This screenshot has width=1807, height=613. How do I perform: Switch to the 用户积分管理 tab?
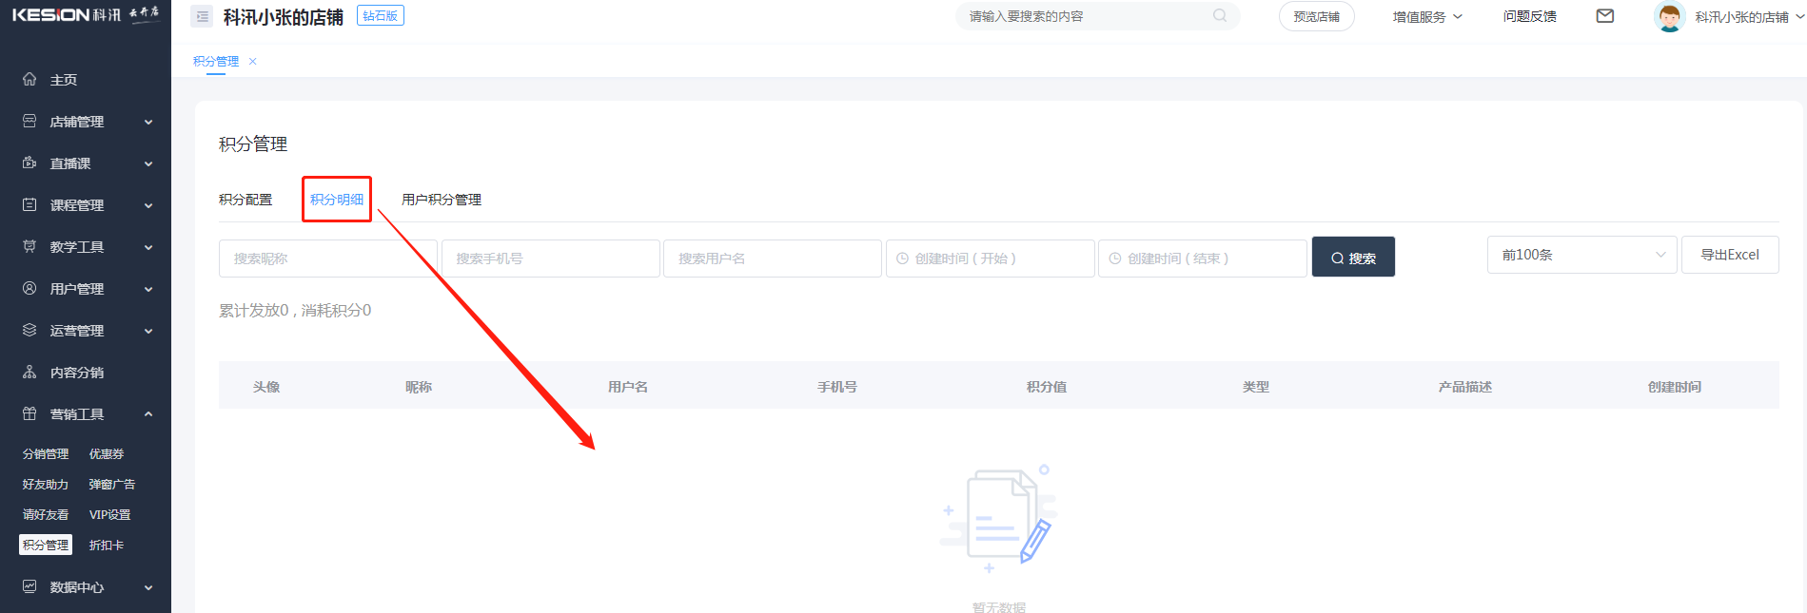442,200
